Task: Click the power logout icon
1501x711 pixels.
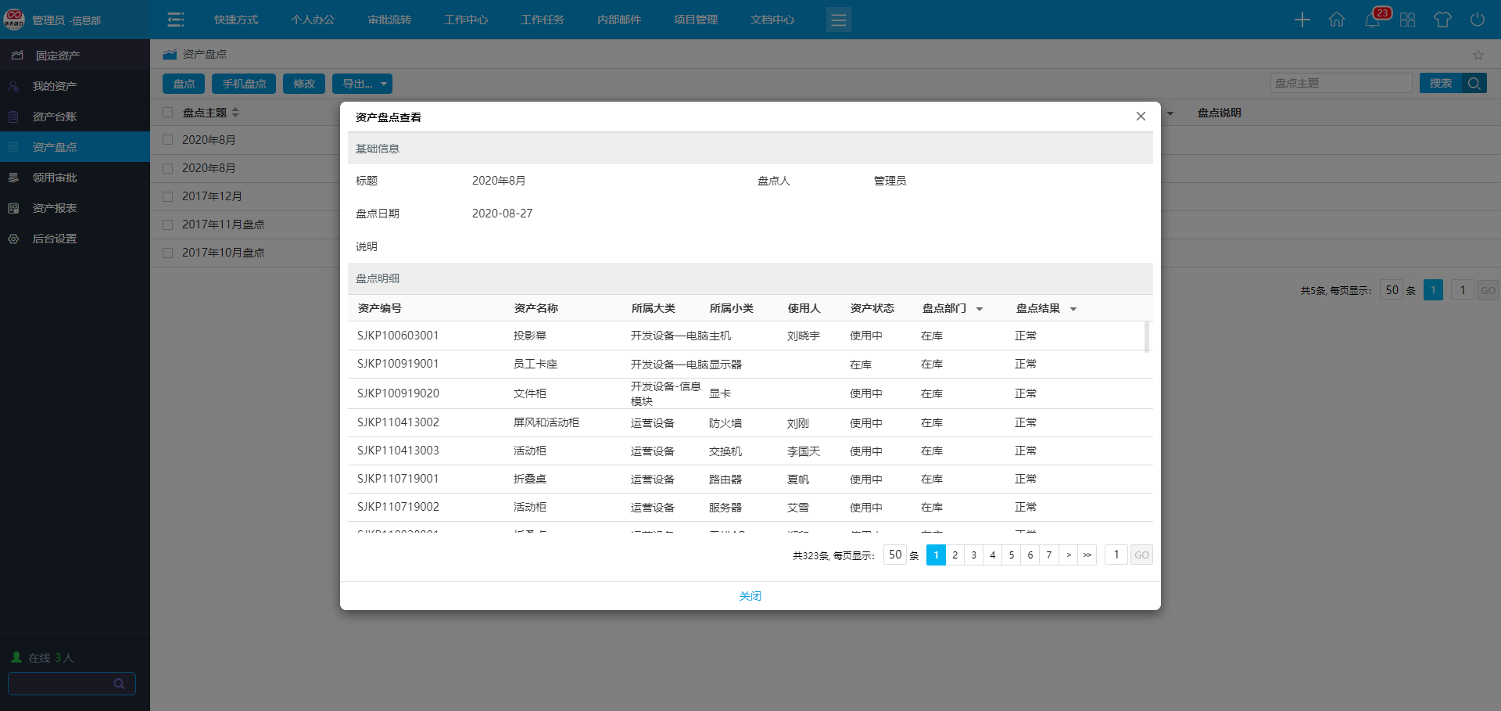Action: pos(1477,20)
